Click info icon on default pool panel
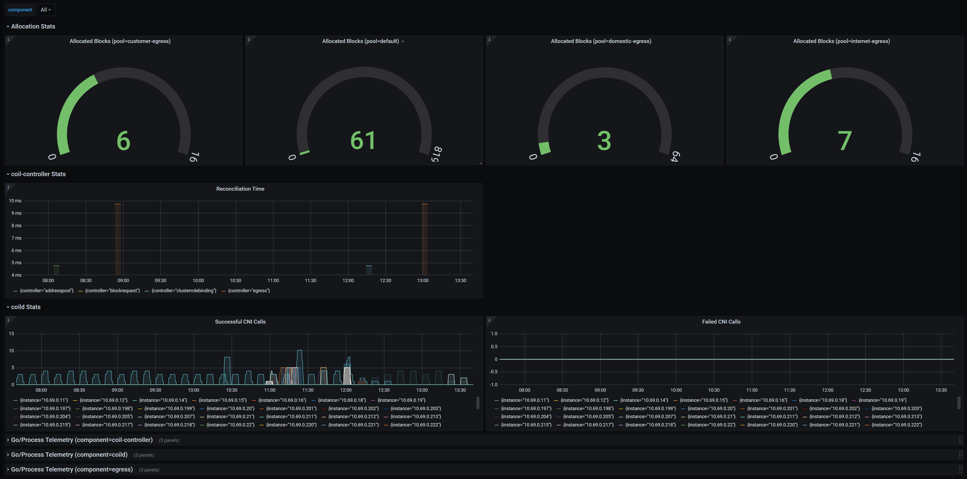Viewport: 967px width, 479px height. (249, 39)
